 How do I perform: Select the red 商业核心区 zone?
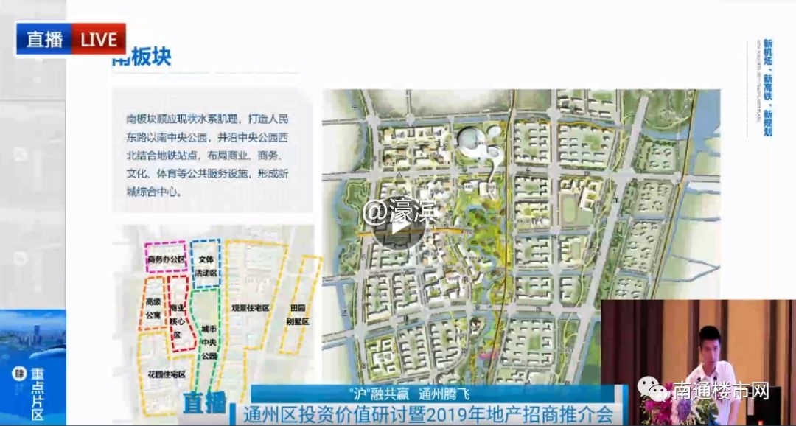pyautogui.click(x=177, y=317)
